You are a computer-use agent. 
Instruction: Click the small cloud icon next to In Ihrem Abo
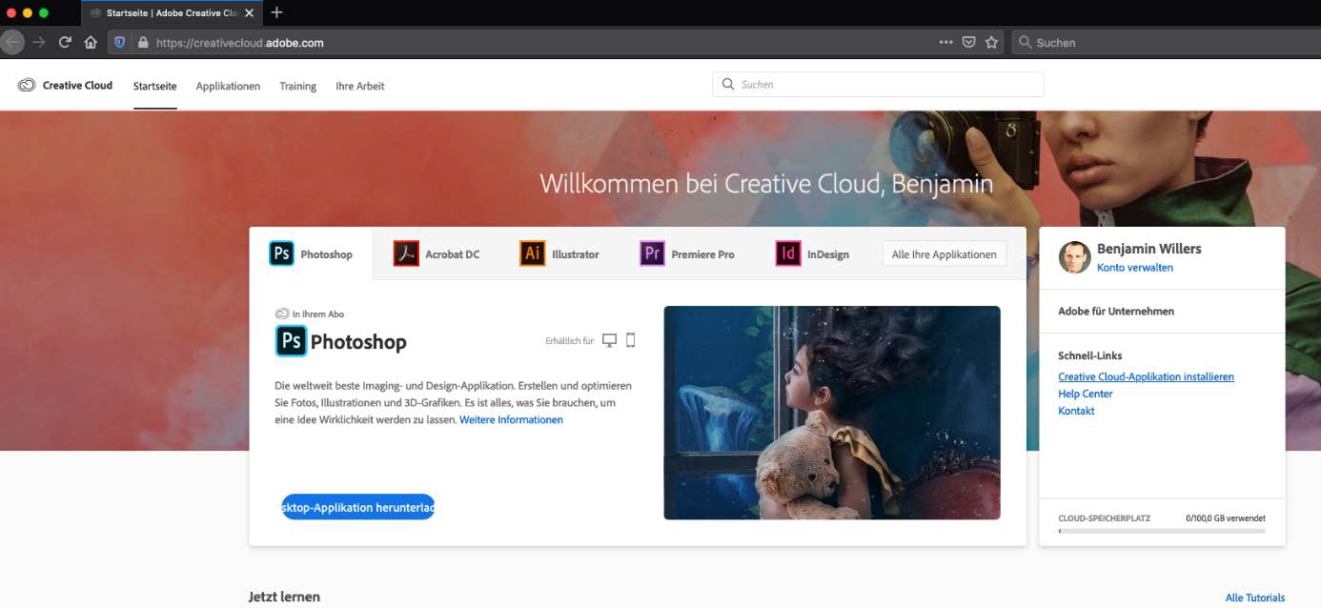pos(282,314)
